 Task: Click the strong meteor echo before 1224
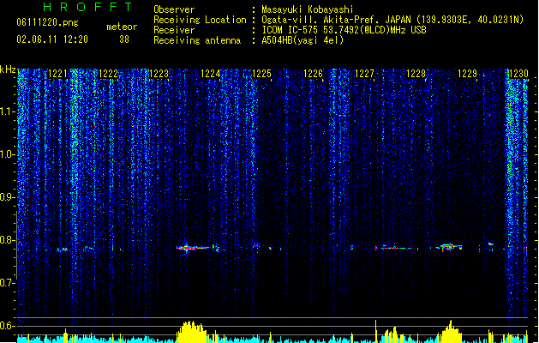pos(198,247)
